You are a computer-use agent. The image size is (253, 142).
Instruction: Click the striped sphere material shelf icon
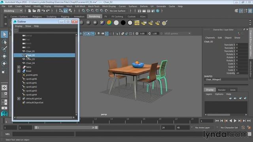pos(102,23)
